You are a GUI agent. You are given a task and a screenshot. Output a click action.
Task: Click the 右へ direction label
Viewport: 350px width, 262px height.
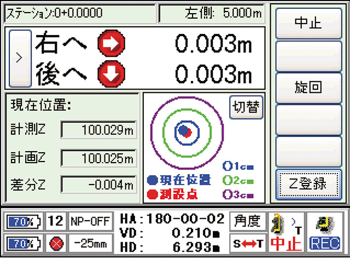coord(61,43)
